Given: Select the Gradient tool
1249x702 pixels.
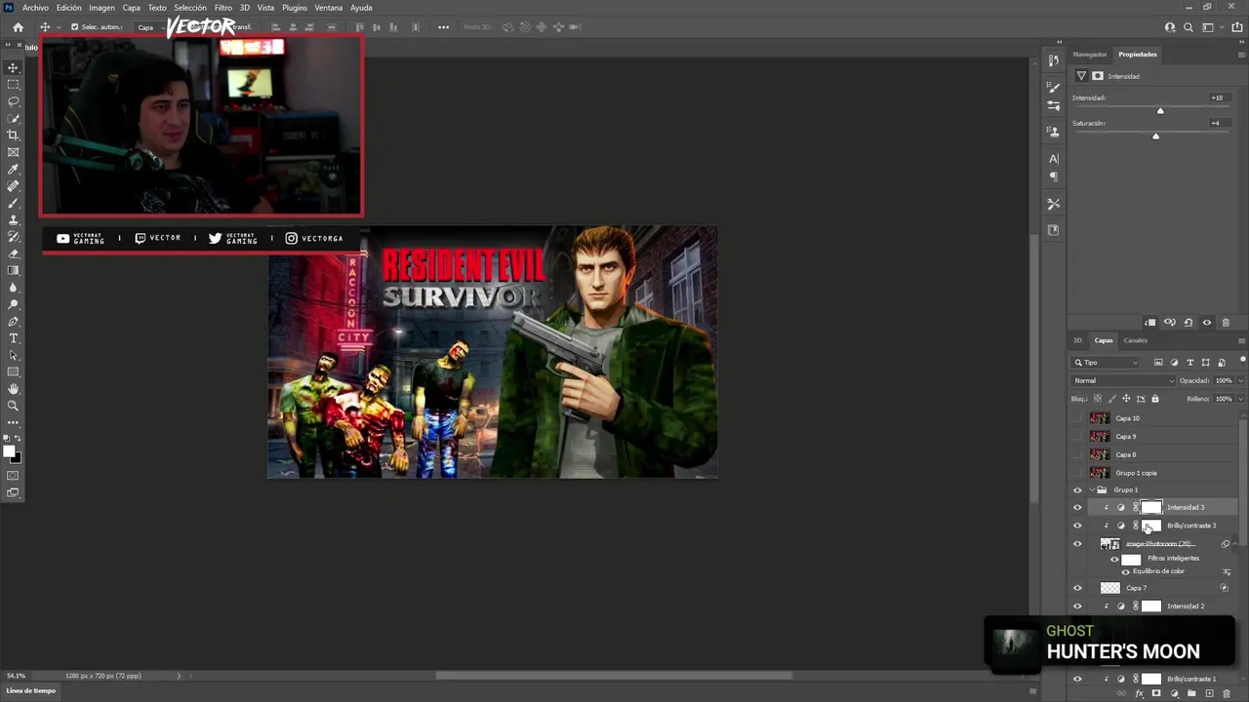Looking at the screenshot, I should point(14,270).
